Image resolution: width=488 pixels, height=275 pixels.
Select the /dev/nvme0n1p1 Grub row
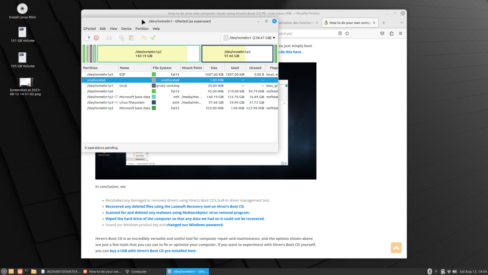(x=180, y=85)
